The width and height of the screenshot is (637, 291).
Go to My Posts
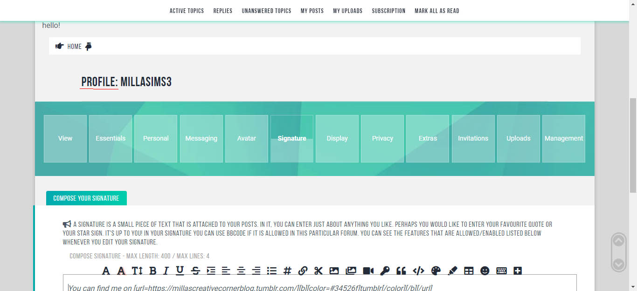(x=312, y=11)
